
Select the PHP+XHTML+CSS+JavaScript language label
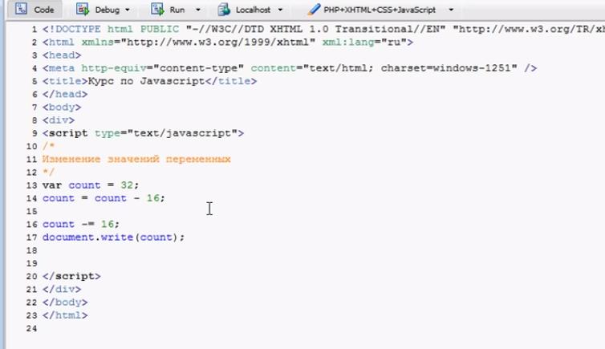(x=380, y=10)
